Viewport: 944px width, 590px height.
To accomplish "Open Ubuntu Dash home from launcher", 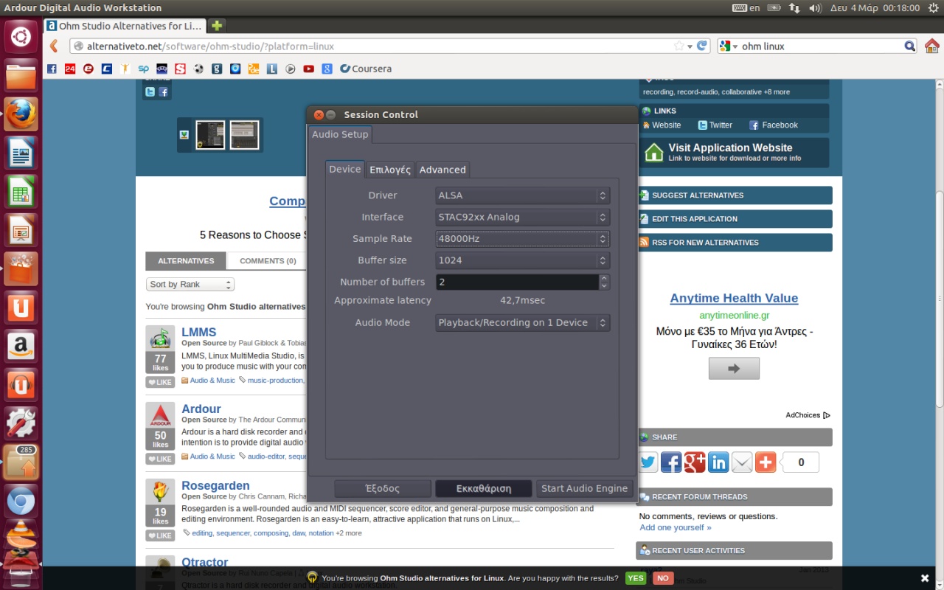I will click(x=21, y=36).
